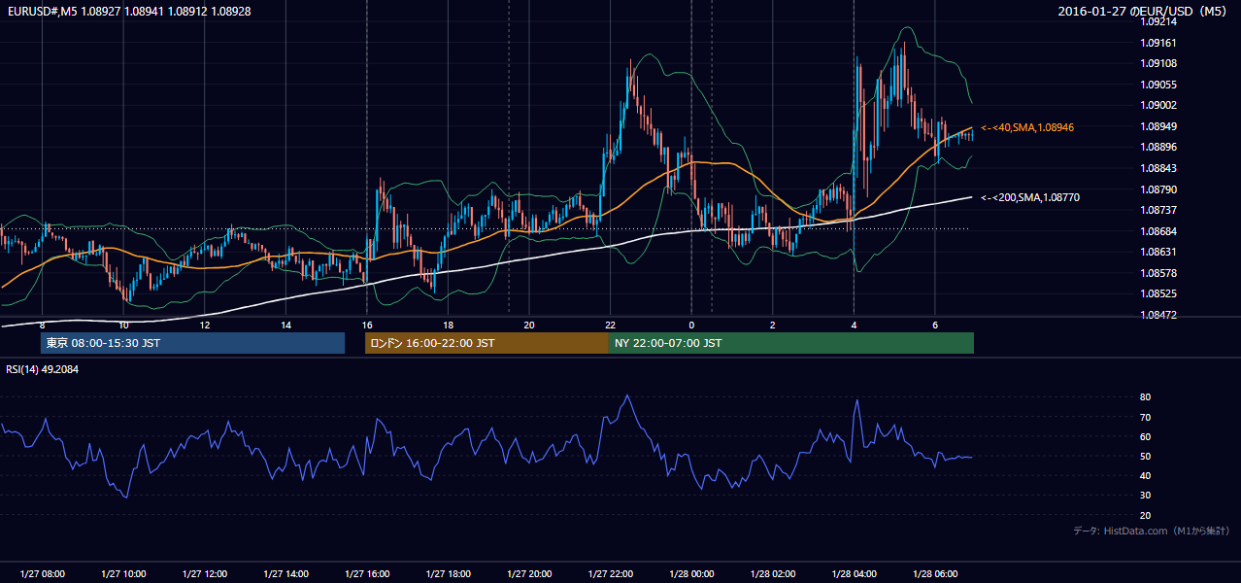Click RSI scale value 50
Viewport: 1241px width, 583px height.
pos(1146,456)
